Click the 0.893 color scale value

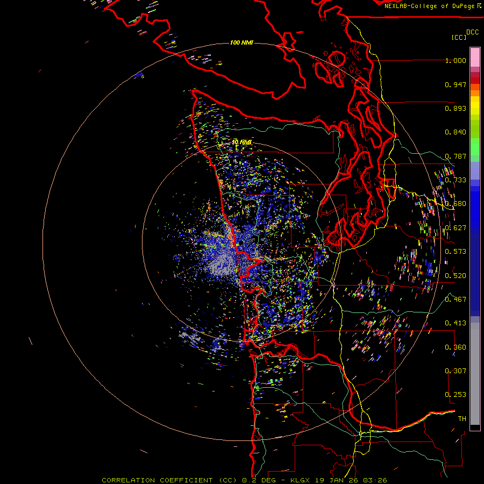point(455,108)
